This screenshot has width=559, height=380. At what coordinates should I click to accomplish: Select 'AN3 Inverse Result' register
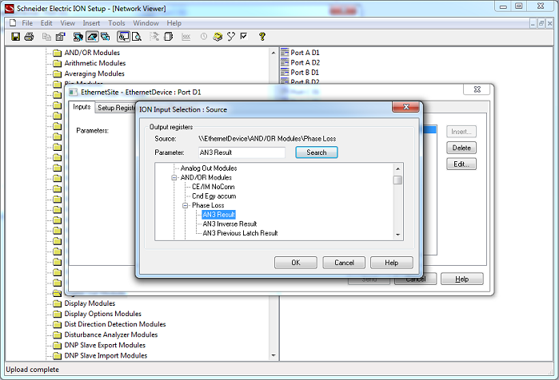tap(230, 224)
